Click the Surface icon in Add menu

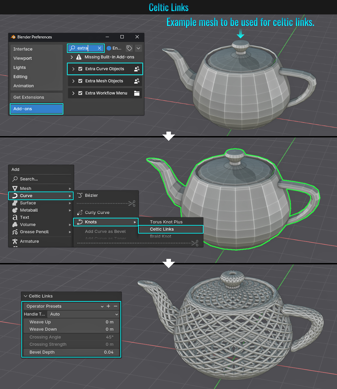coord(15,203)
